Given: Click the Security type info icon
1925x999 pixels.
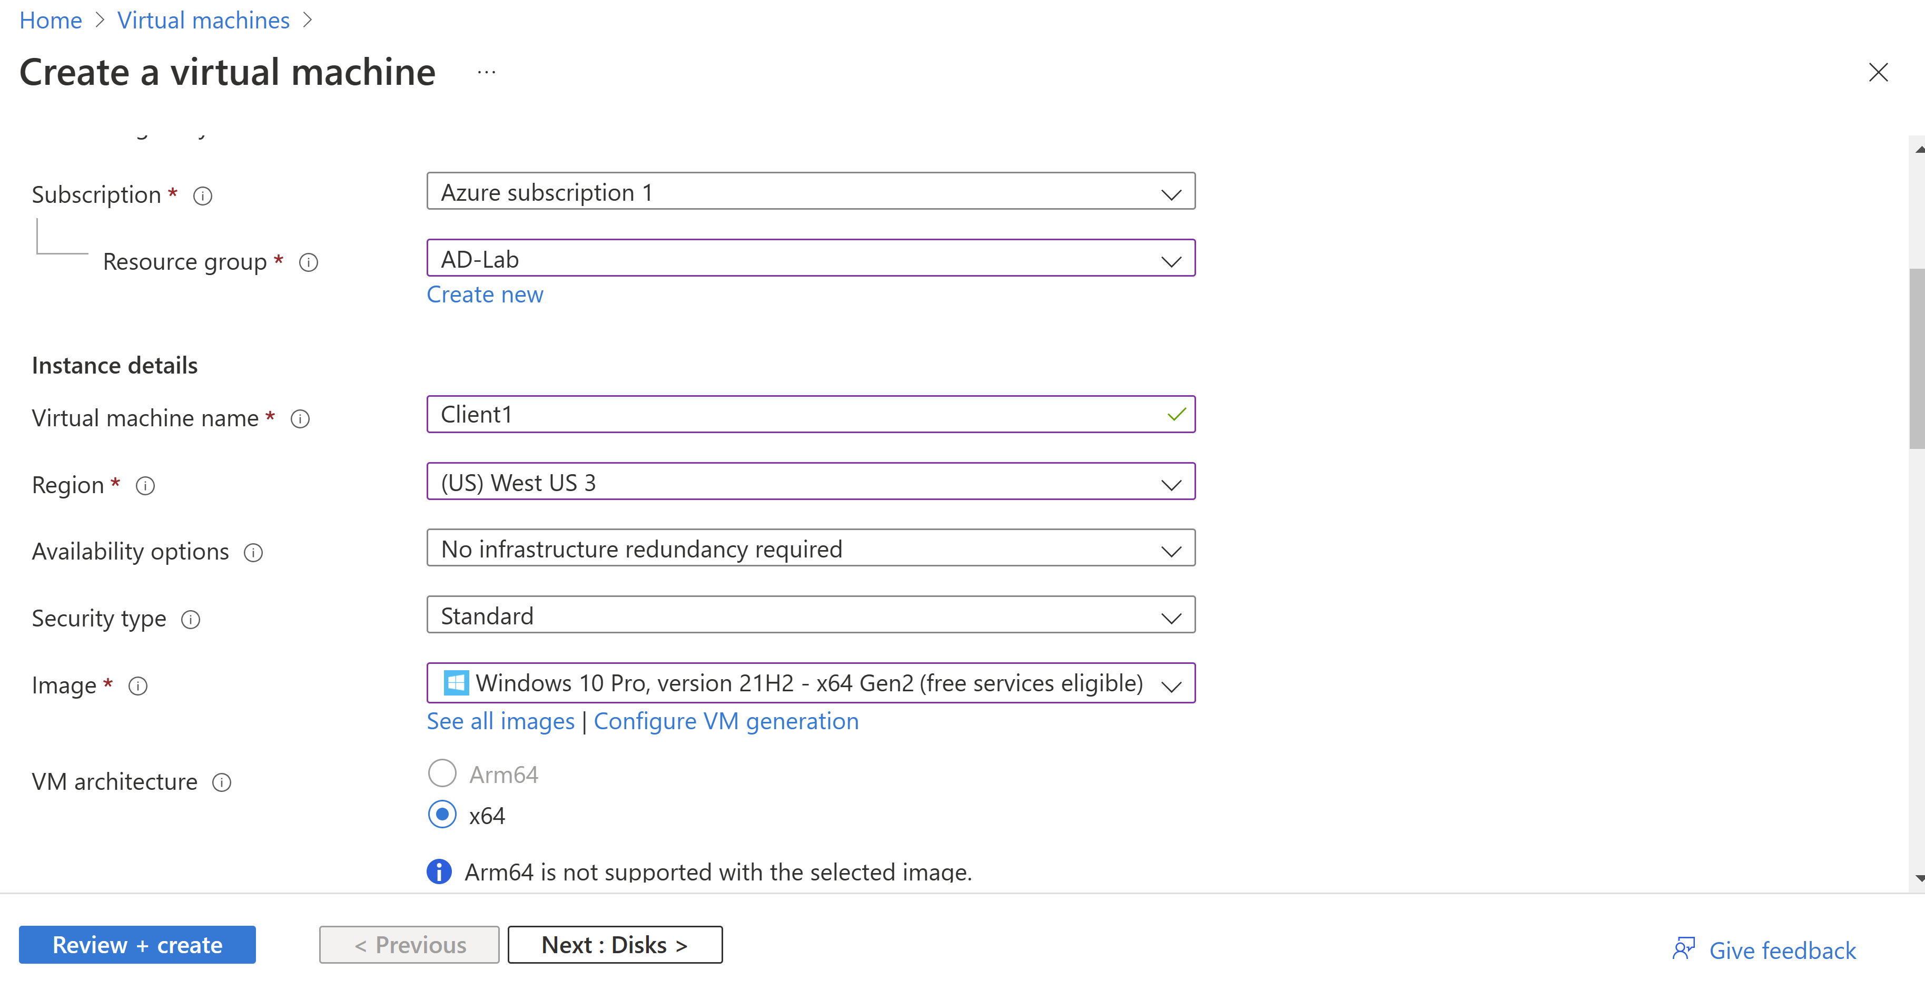Looking at the screenshot, I should click(191, 619).
